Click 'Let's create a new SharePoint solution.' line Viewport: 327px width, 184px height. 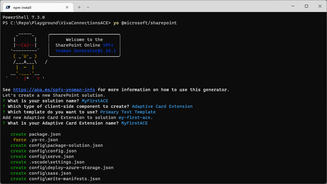point(54,95)
